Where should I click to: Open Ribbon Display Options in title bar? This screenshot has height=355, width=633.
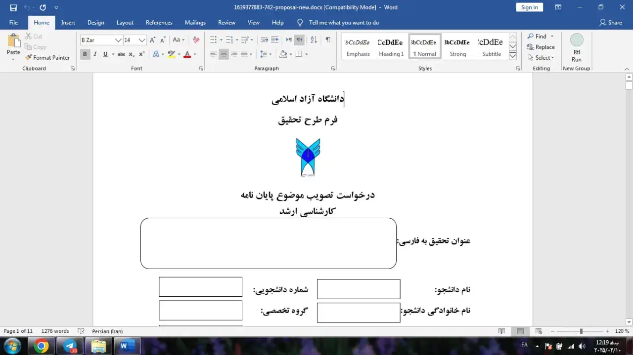pyautogui.click(x=558, y=7)
